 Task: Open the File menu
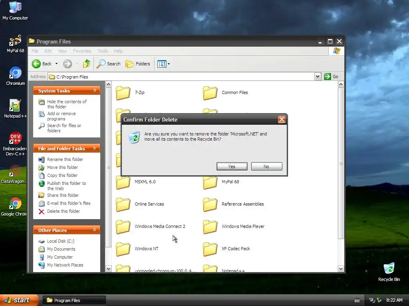tap(35, 51)
